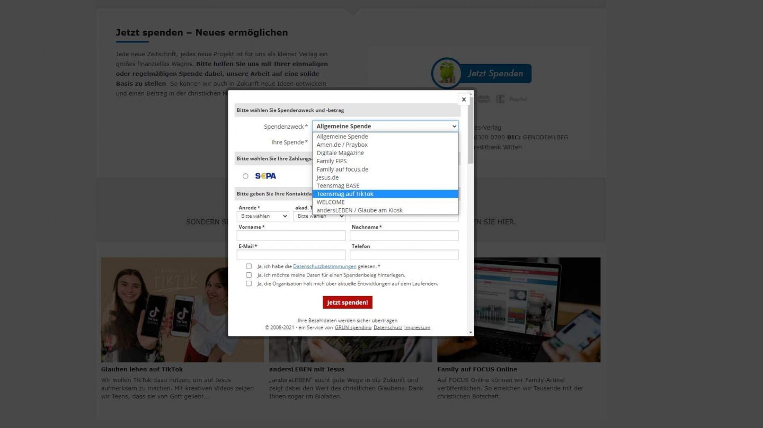Choose 'andersLEBEN / Glaube am Kiosk'
763x428 pixels.
point(385,210)
